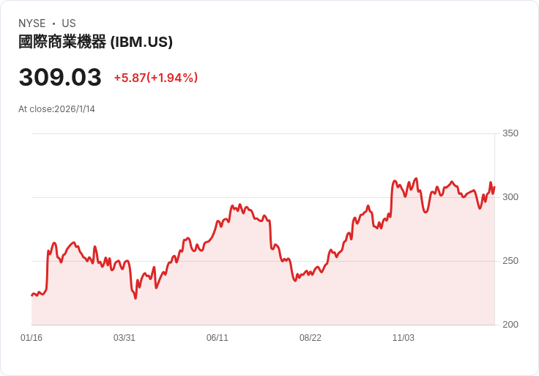Click the chart line's leftmost starting point
This screenshot has width=539, height=376.
click(32, 295)
